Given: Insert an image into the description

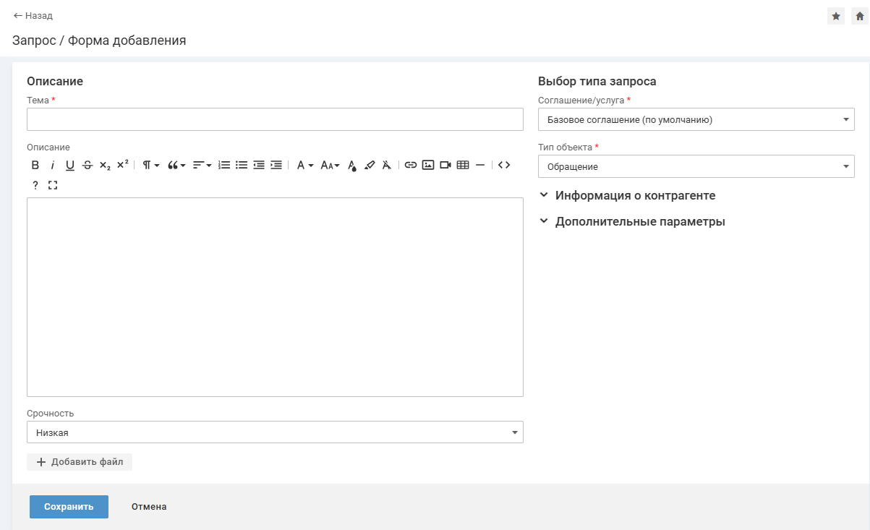Looking at the screenshot, I should coord(428,165).
